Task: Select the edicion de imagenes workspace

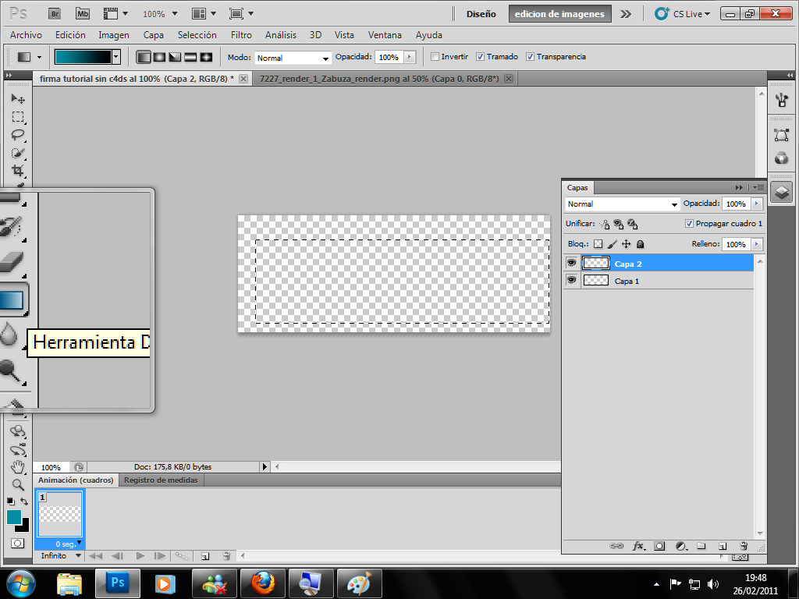Action: [x=559, y=14]
